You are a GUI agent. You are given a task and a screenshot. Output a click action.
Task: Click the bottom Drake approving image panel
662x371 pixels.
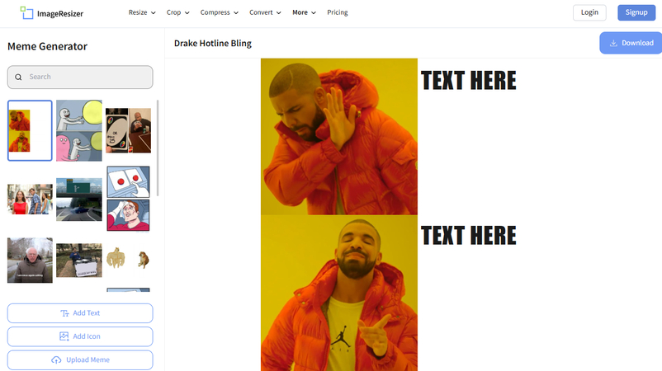pyautogui.click(x=339, y=293)
